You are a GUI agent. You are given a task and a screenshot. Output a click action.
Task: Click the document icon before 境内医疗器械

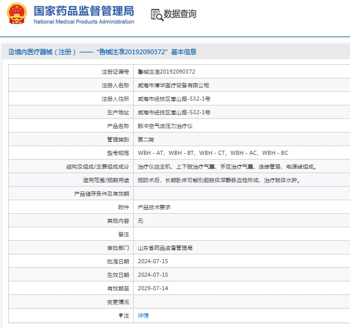pos(11,52)
